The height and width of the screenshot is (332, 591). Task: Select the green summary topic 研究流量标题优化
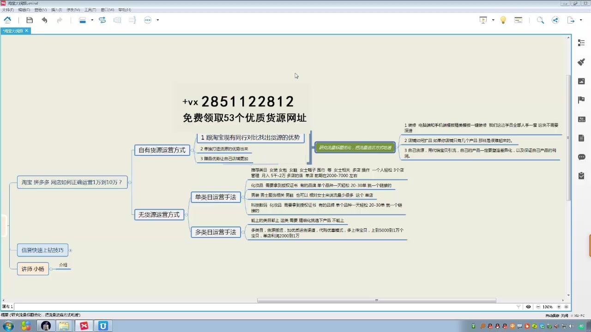356,148
